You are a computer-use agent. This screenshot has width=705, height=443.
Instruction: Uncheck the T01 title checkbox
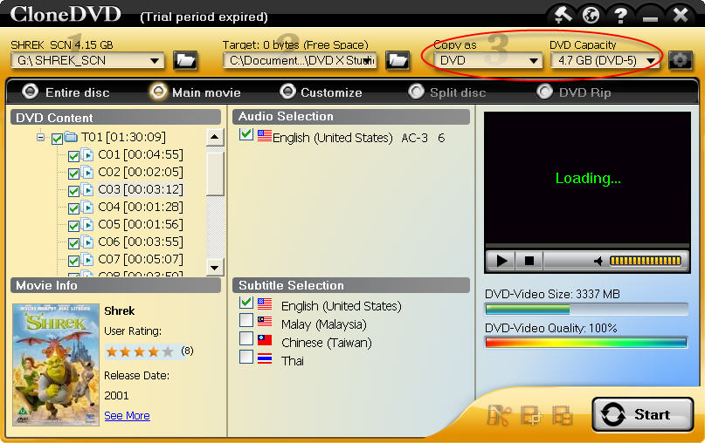[x=57, y=139]
